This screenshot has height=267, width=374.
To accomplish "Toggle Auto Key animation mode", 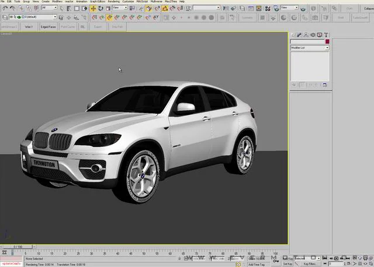I will tap(286, 258).
